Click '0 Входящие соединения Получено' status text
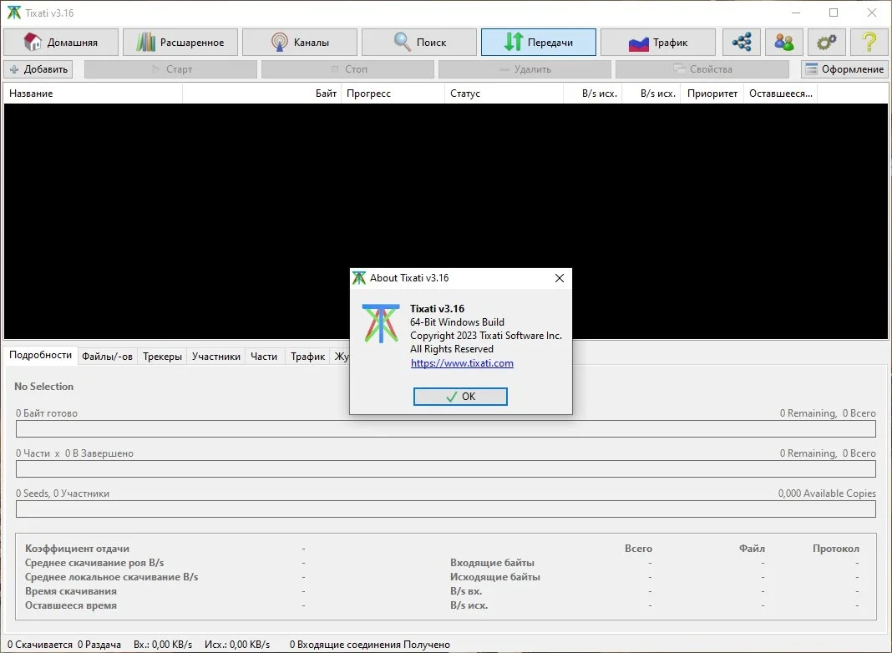Viewport: 892px width, 653px height. 370,645
